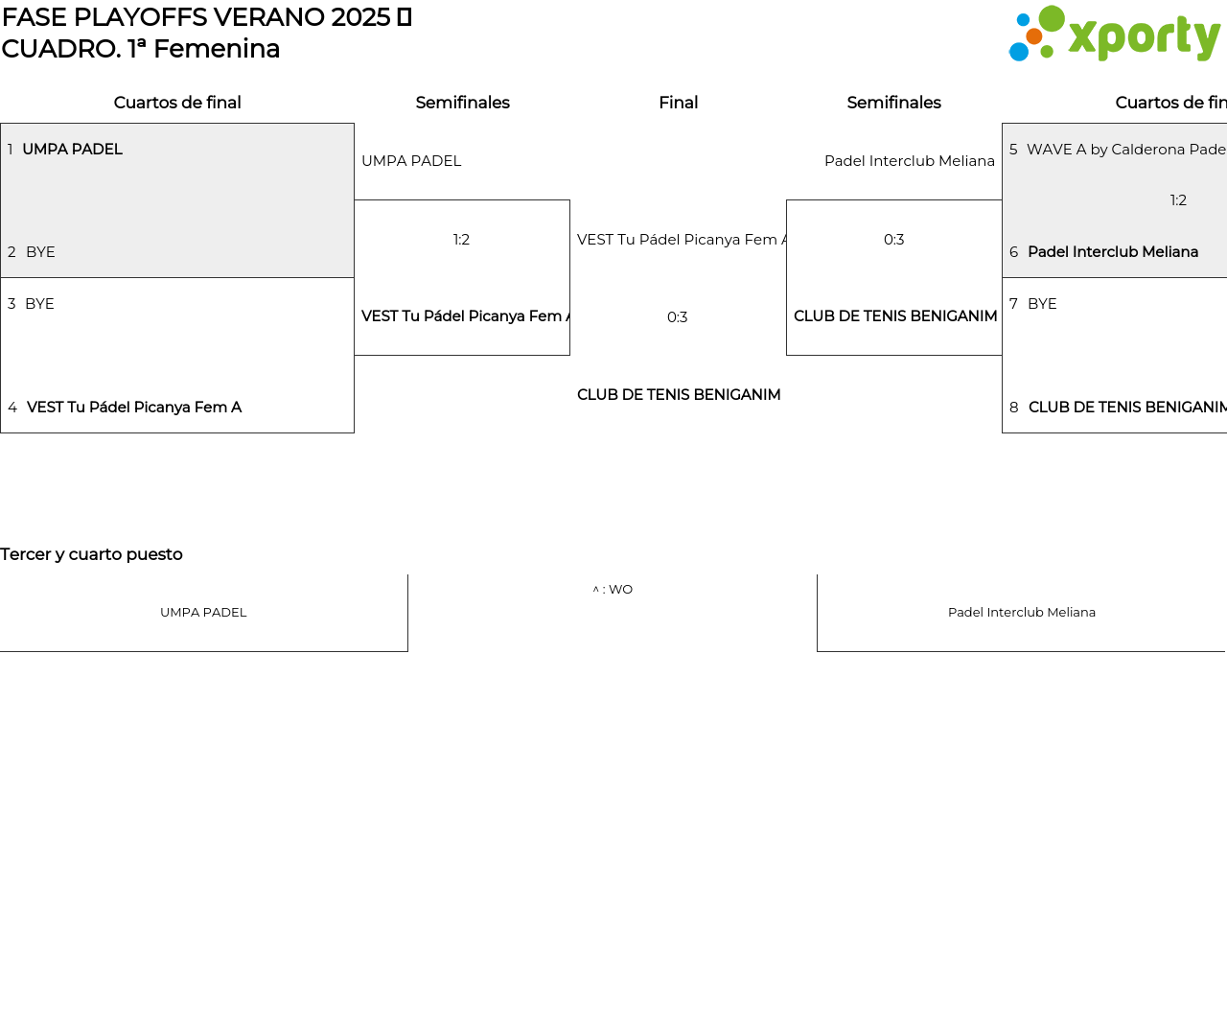Viewport: 1227px width, 1028px height.
Task: Click the xporty logo
Action: [x=1114, y=35]
